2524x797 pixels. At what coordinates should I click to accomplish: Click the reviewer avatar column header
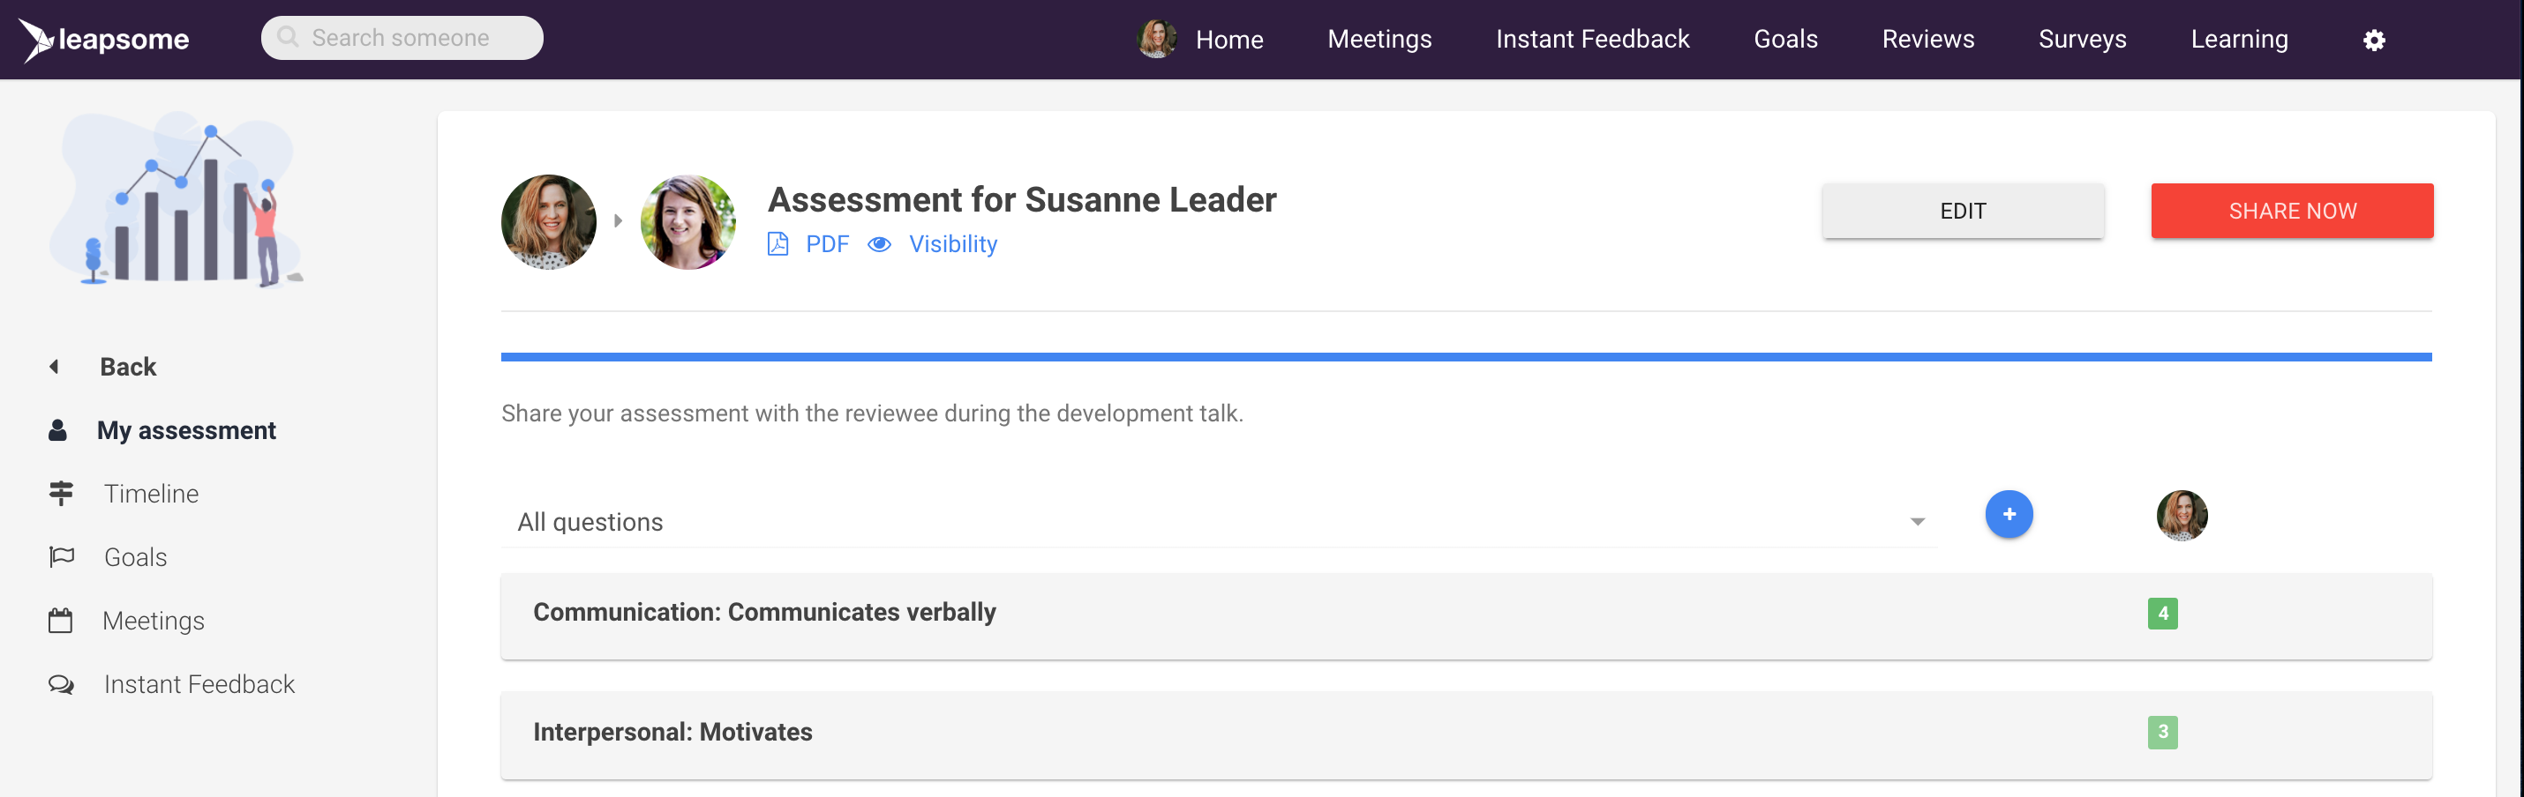click(2182, 515)
